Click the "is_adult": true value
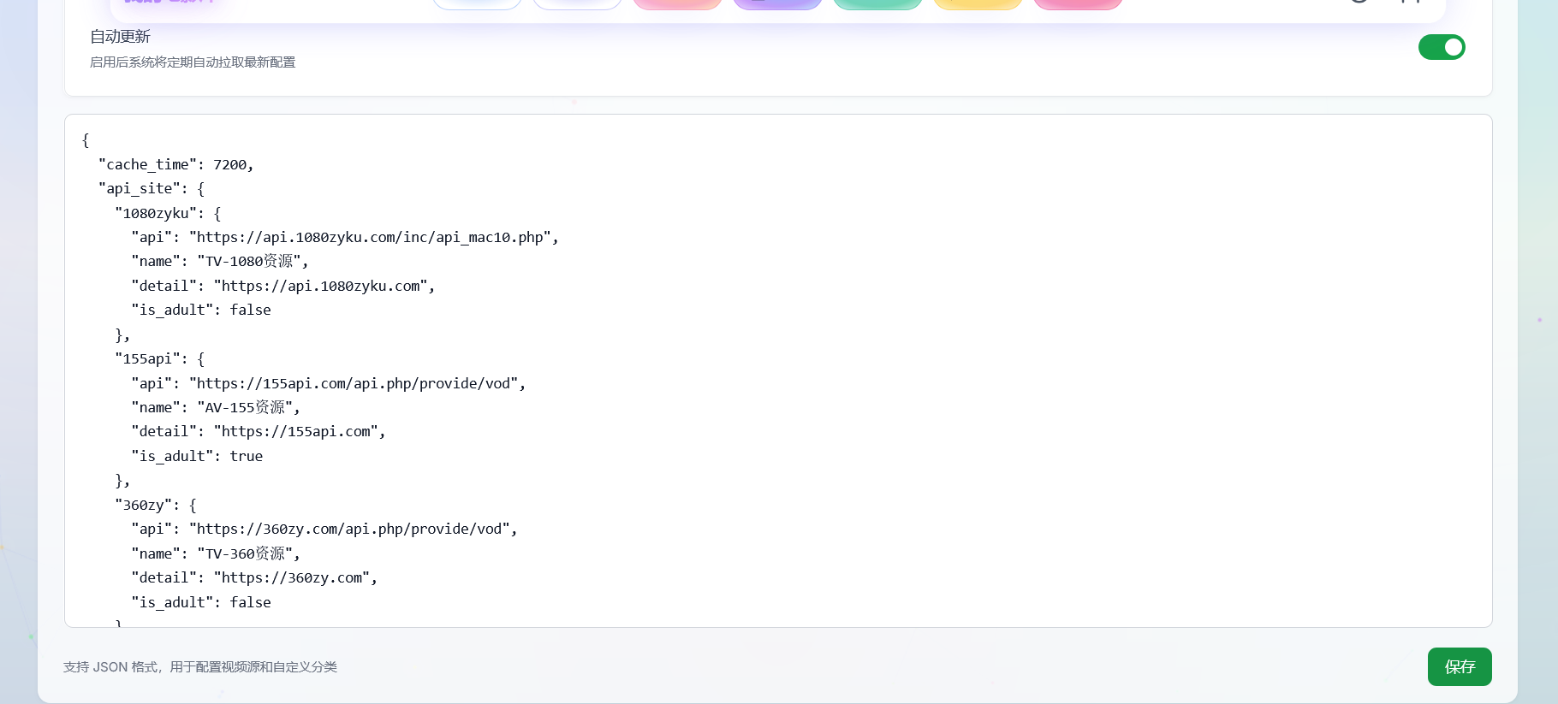This screenshot has width=1558, height=704. pyautogui.click(x=246, y=456)
